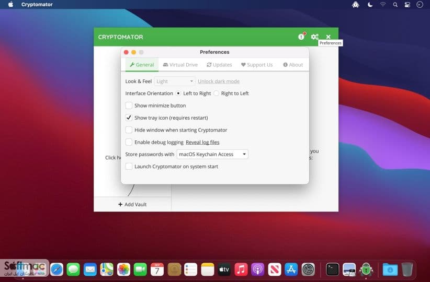Close Preferences window with red button
This screenshot has height=282, width=430.
[126, 52]
